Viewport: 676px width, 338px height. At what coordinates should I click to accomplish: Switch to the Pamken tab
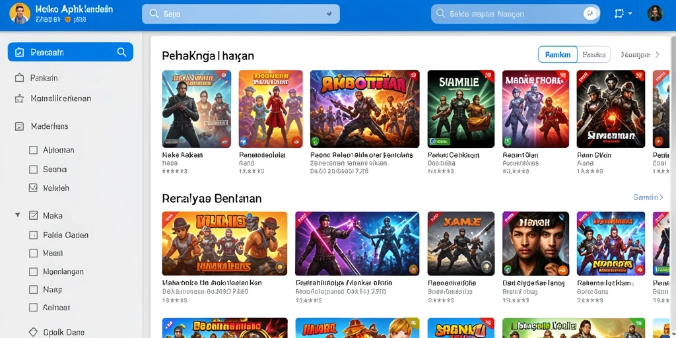557,55
